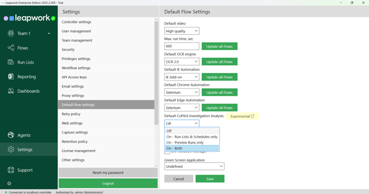This screenshot has width=369, height=194.
Task: Open the Default video High quality dropdown
Action: click(x=182, y=31)
